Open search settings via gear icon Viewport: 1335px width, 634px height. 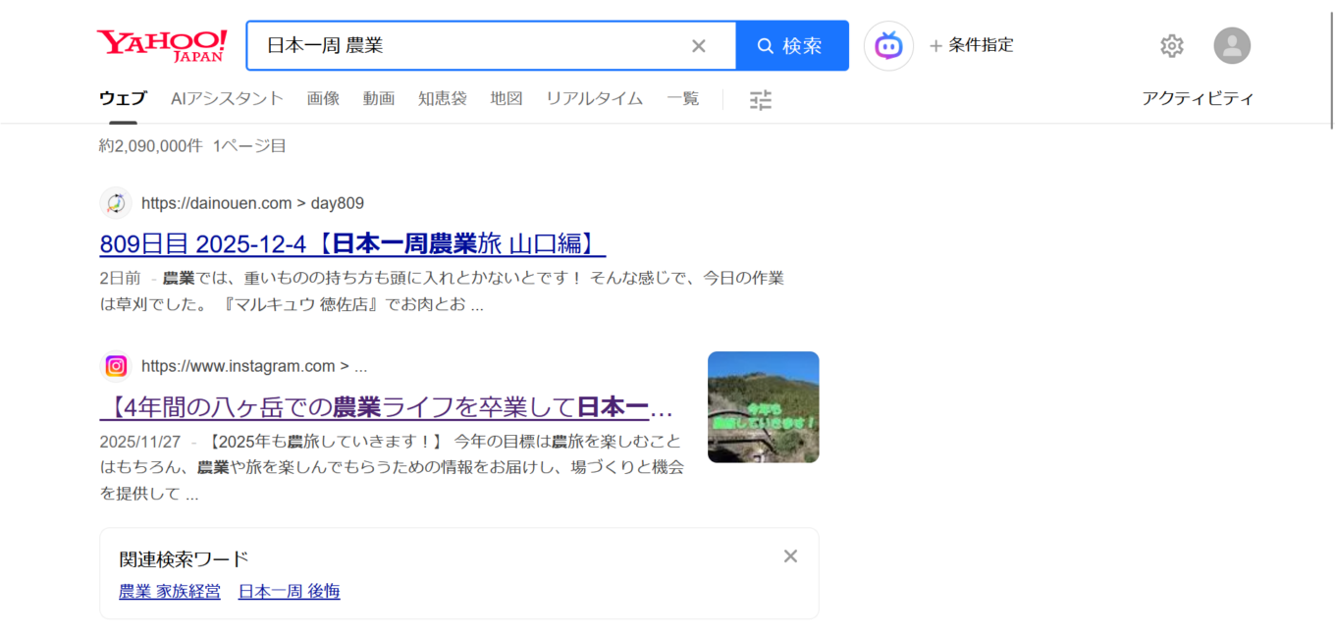pos(1171,45)
